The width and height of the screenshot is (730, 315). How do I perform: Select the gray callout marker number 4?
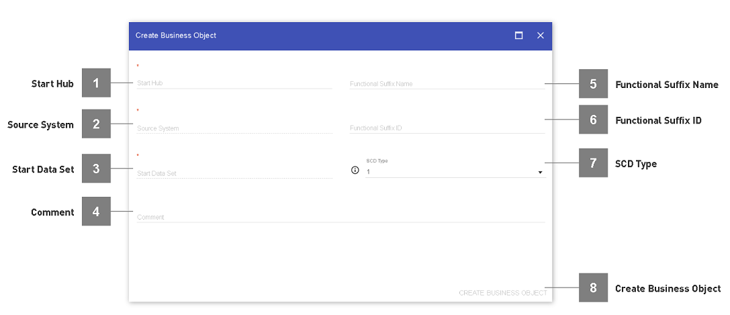click(96, 212)
